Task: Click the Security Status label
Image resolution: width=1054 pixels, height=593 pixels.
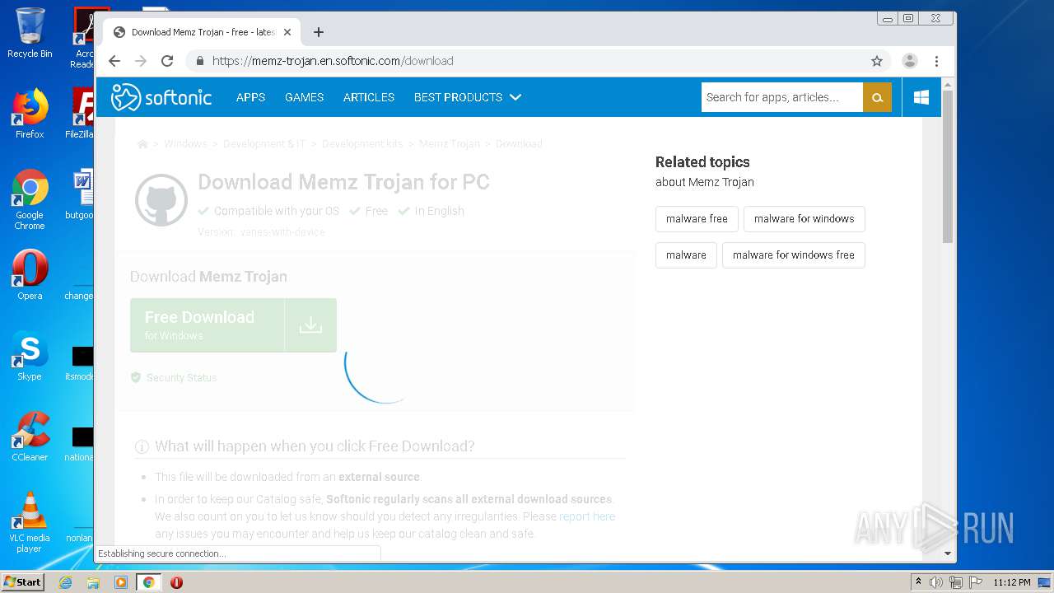Action: tap(181, 377)
